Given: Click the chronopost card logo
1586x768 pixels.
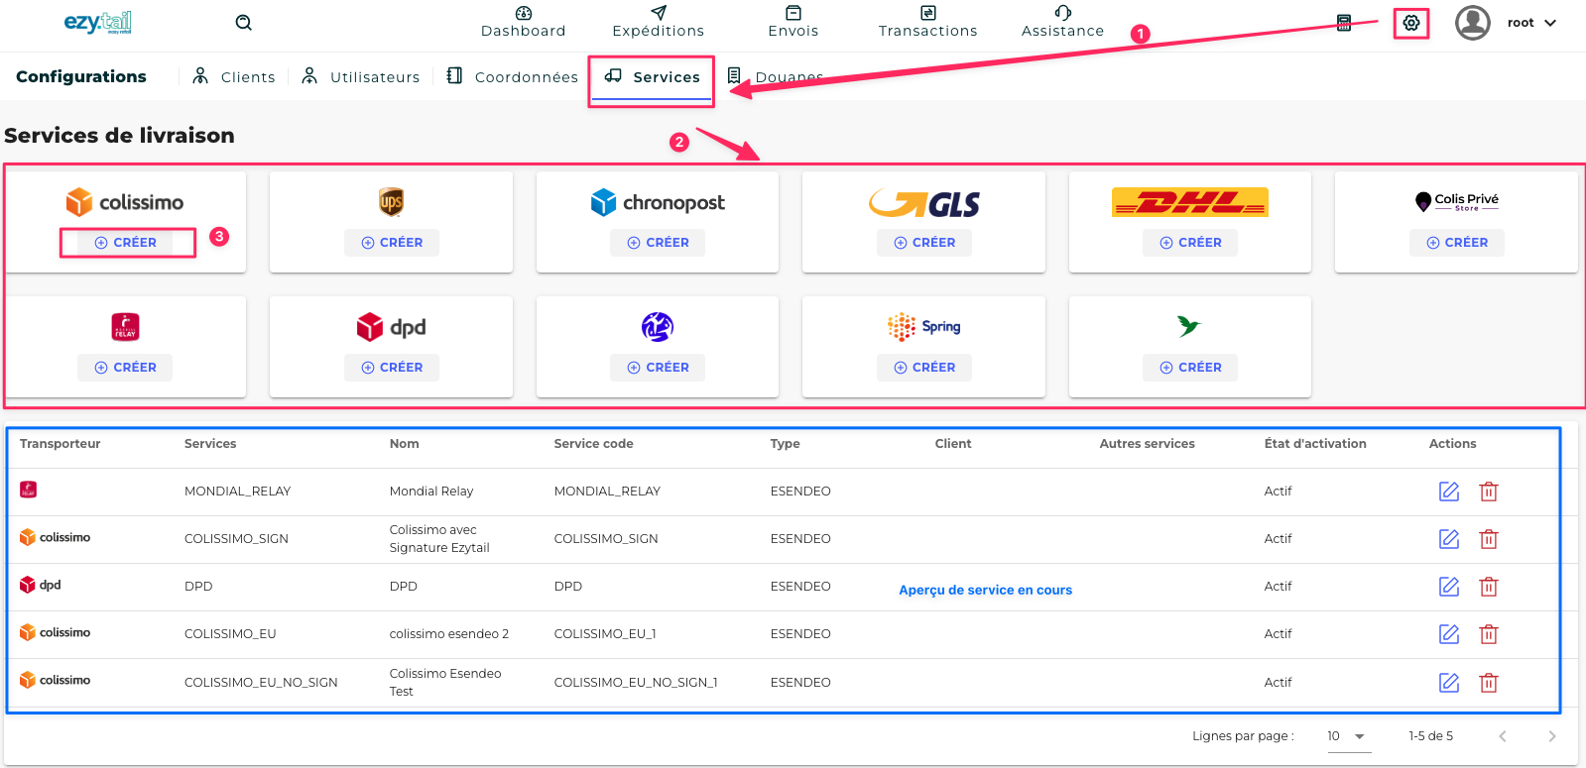Looking at the screenshot, I should click(658, 202).
